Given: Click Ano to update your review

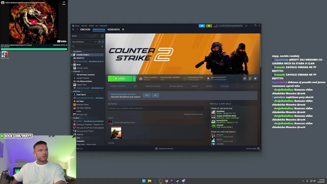Looking at the screenshot, I should [147, 95].
